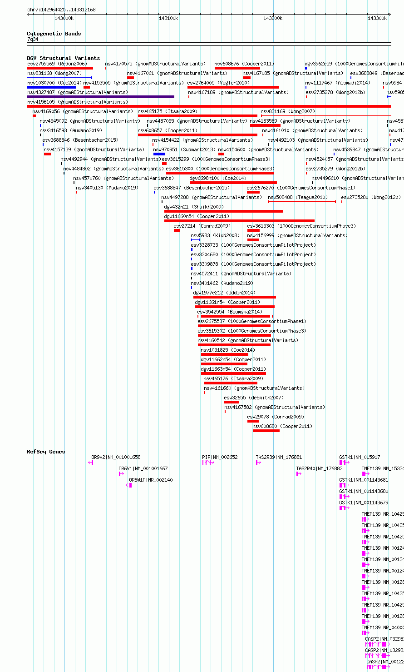Viewport: 404px width, 672px height.
Task: Click dgv11663n54 (Cooper2011) label
Action: tap(233, 369)
